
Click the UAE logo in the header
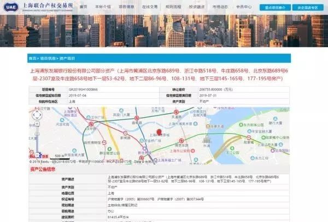11,7
